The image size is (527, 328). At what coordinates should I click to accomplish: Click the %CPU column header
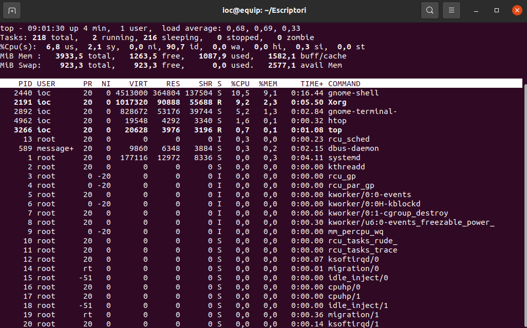coord(240,84)
